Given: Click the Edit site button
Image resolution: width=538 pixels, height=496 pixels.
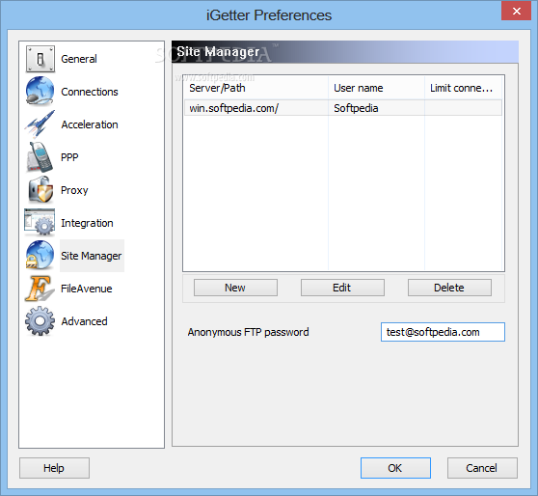Looking at the screenshot, I should click(342, 288).
